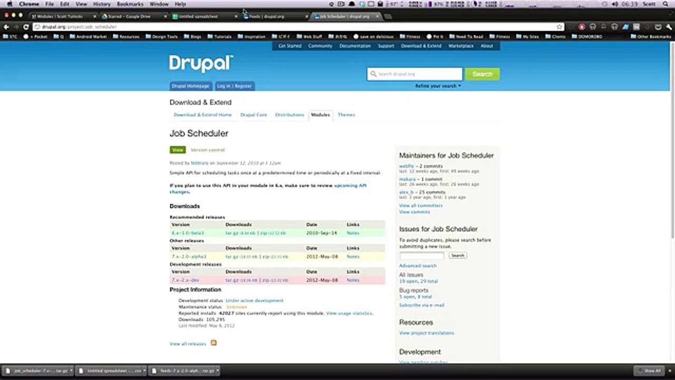Select the Distributions tab
This screenshot has width=675, height=380.
point(290,115)
